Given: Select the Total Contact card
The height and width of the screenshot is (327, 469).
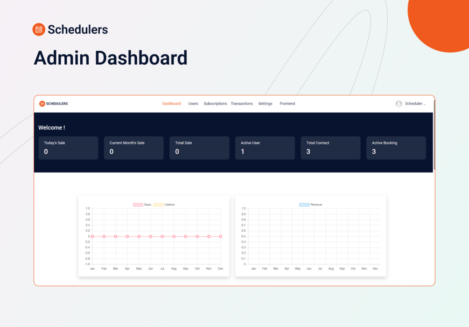Looking at the screenshot, I should coord(330,148).
